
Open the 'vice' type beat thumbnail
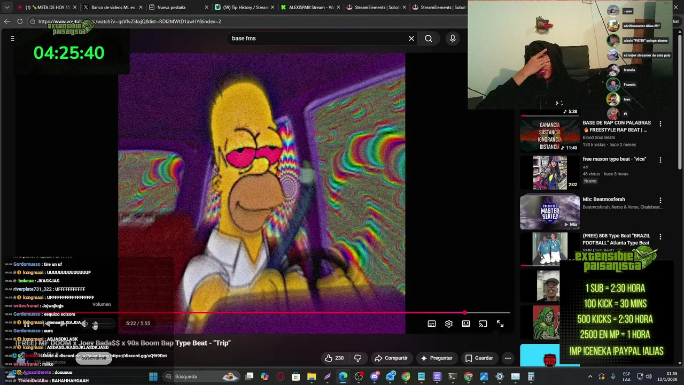[550, 173]
